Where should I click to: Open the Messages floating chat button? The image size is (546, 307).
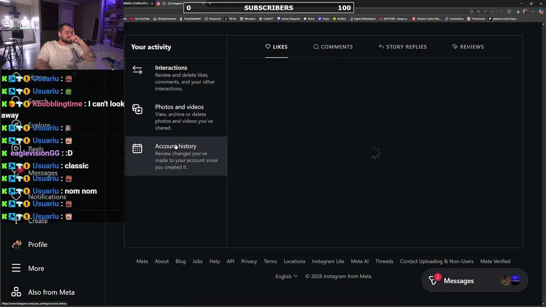point(474,280)
